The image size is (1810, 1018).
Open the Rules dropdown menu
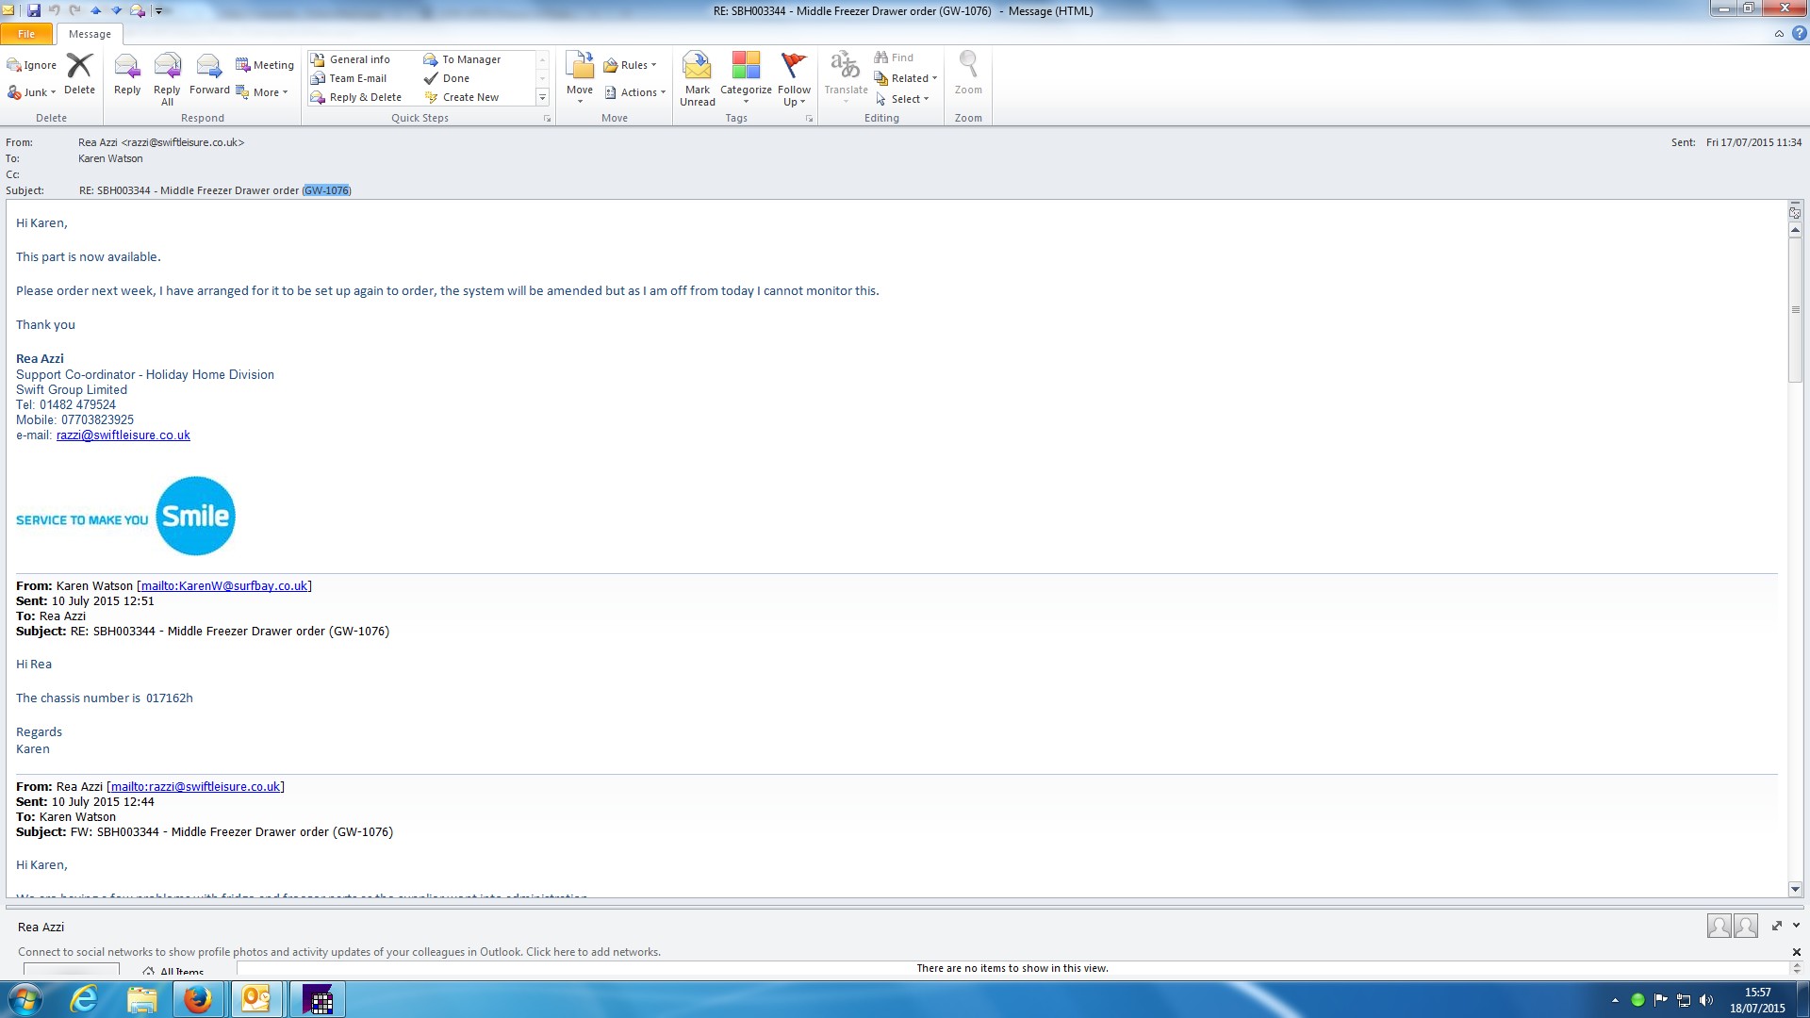(632, 65)
